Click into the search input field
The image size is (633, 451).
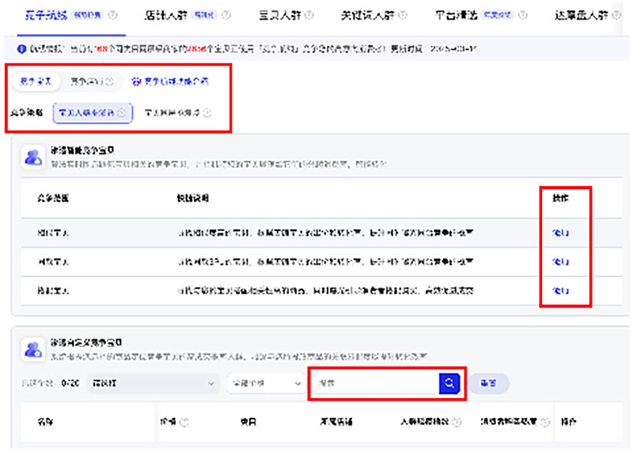(376, 383)
